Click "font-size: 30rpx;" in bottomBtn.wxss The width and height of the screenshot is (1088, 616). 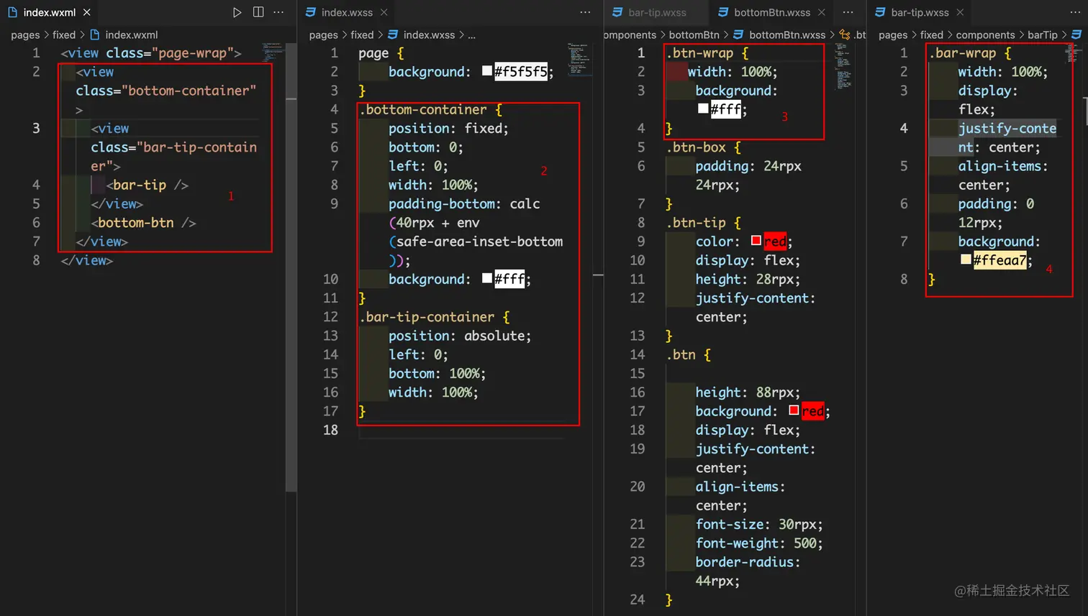(x=759, y=525)
